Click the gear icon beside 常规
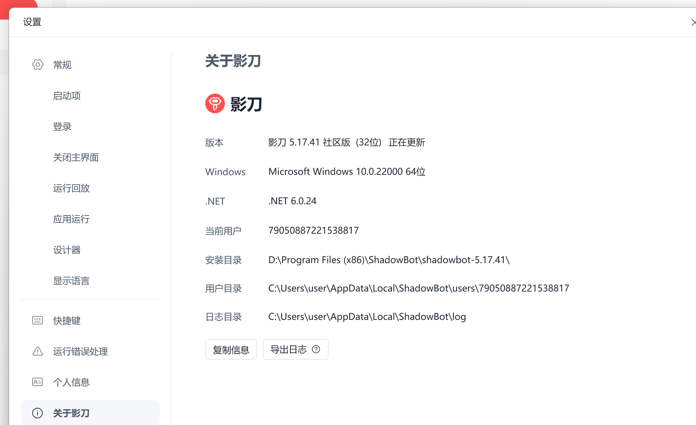Image resolution: width=696 pixels, height=425 pixels. [37, 64]
